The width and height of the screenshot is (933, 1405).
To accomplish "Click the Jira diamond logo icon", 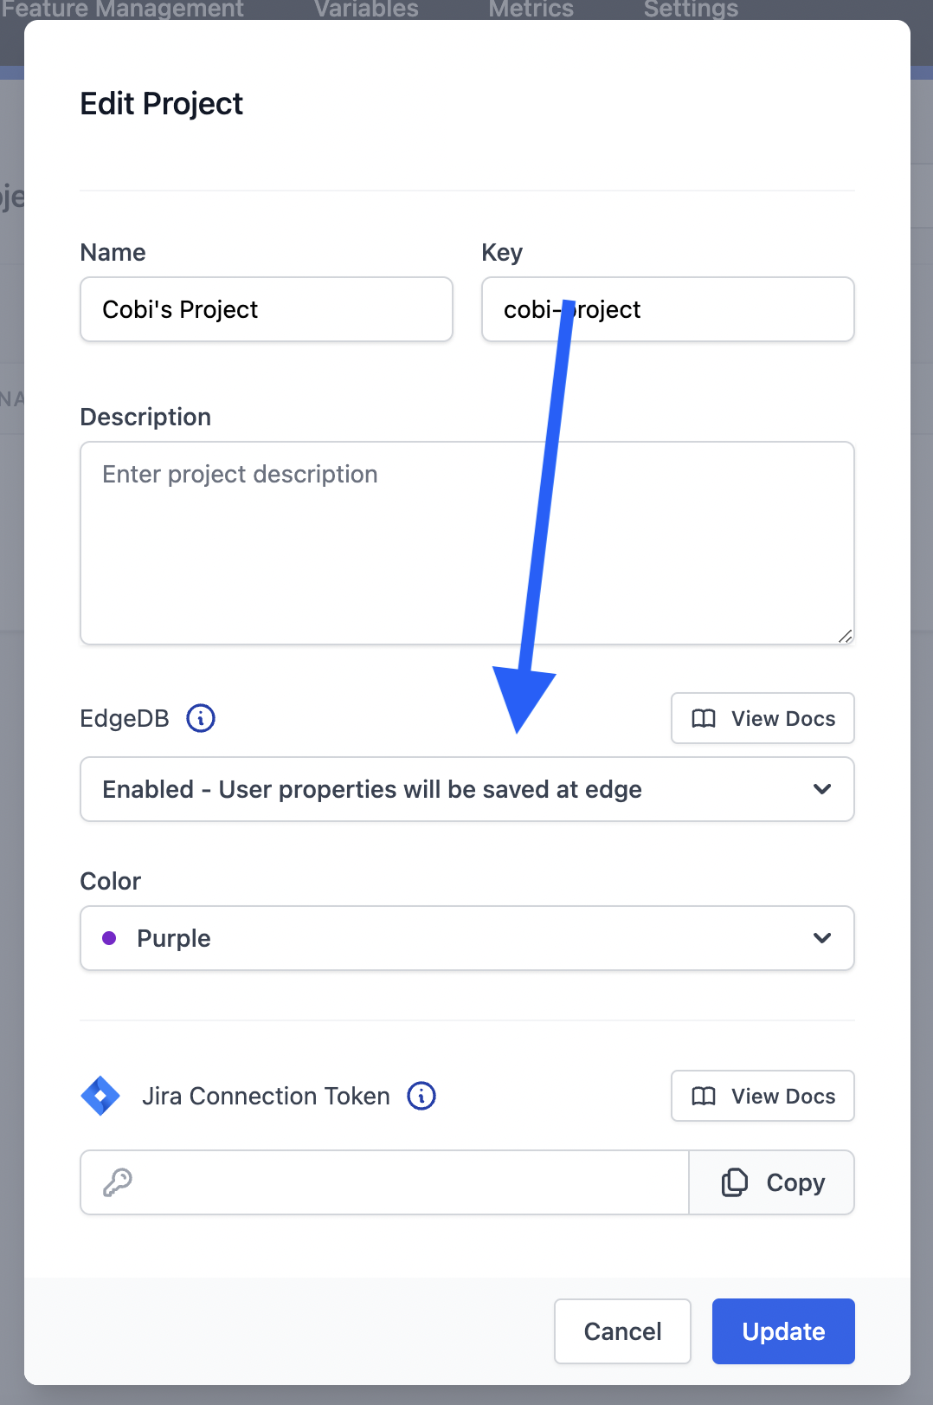I will tap(100, 1096).
